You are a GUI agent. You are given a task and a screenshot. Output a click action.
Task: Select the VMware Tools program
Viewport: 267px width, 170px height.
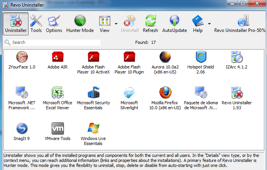[x=57, y=132]
